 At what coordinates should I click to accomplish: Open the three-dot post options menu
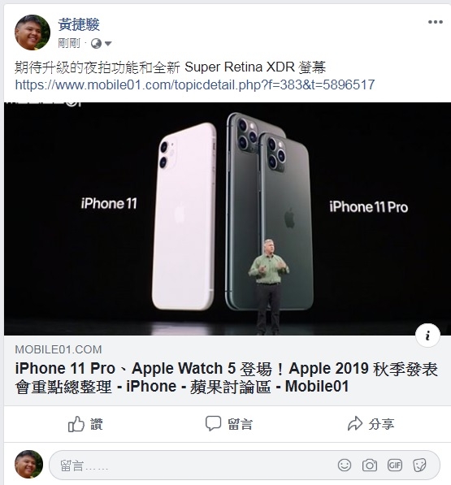(435, 22)
